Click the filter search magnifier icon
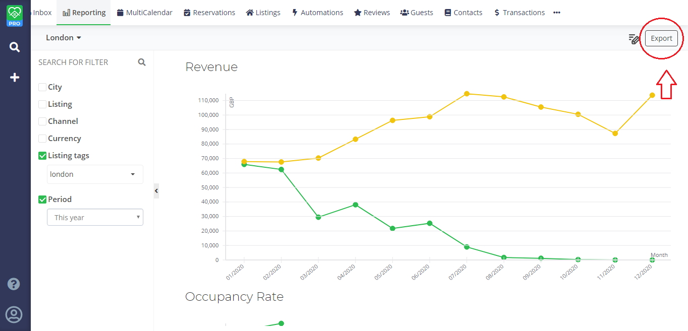Image resolution: width=688 pixels, height=331 pixels. coord(142,62)
